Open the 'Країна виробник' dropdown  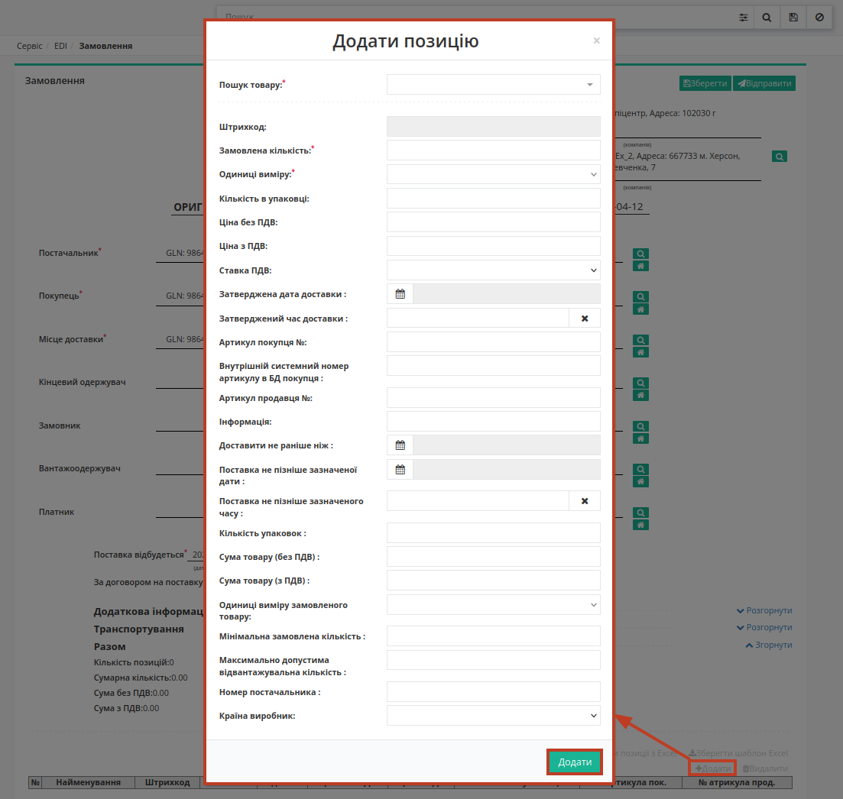pyautogui.click(x=493, y=716)
